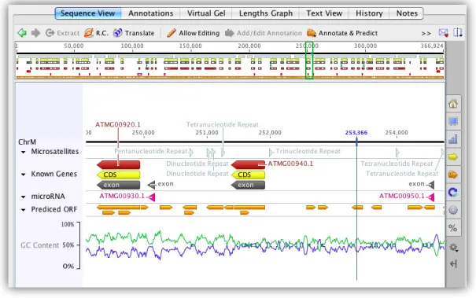Open the small gear options dropdown
Viewport: 476px width, 298px height.
(x=454, y=248)
